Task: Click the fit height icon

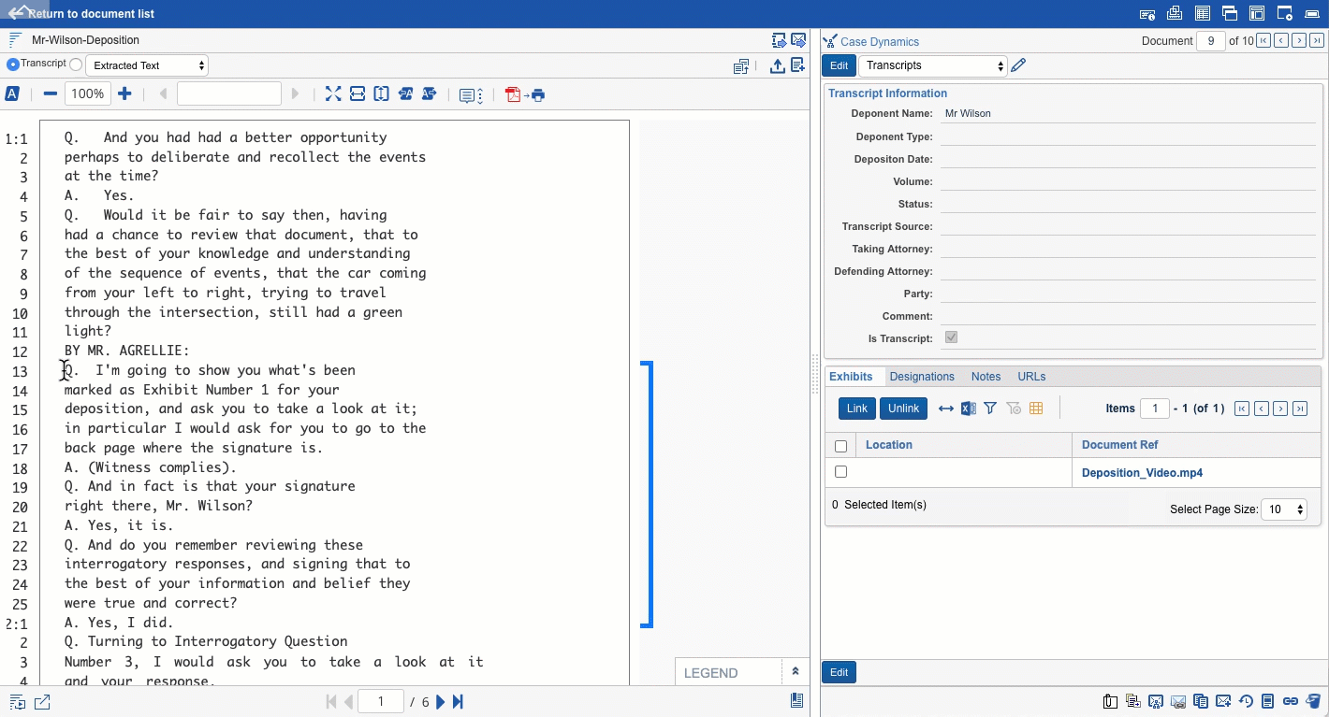Action: 382,93
